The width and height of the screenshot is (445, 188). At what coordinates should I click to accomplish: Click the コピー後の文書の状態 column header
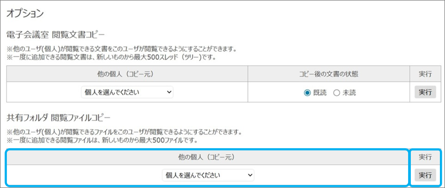point(329,74)
